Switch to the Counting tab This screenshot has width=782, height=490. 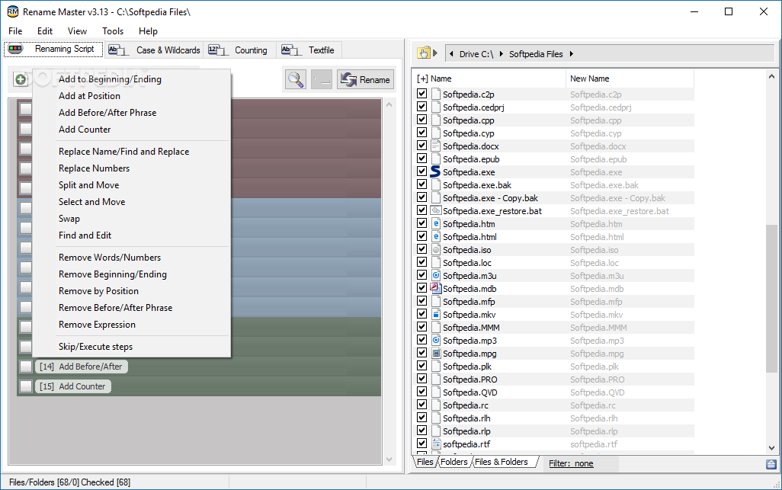pyautogui.click(x=239, y=50)
